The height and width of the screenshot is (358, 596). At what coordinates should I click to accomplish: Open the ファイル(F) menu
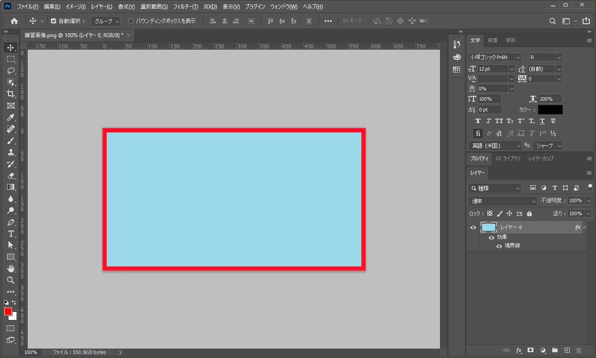28,7
